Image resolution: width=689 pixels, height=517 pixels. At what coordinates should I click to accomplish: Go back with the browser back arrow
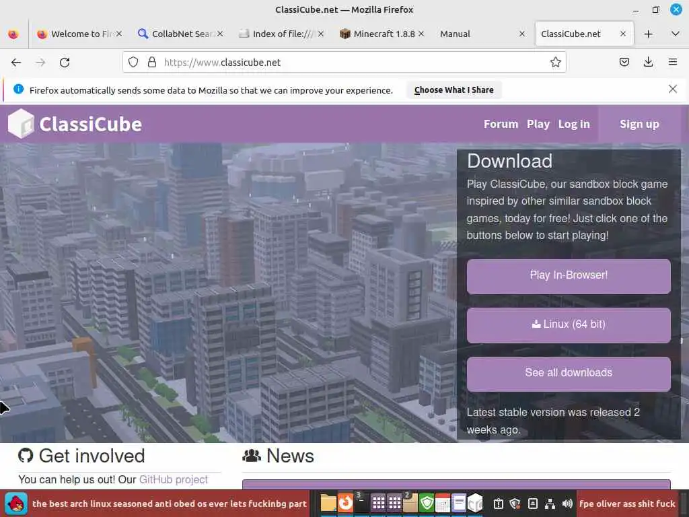(16, 63)
